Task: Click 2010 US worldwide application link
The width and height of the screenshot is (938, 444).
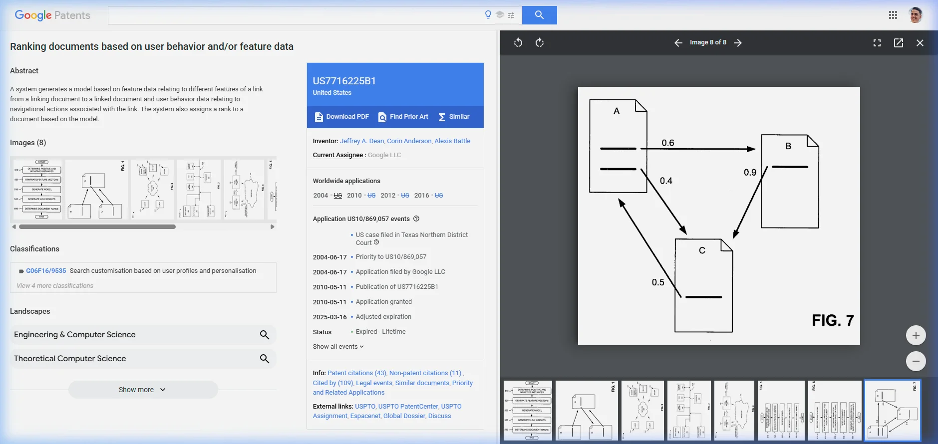Action: [x=371, y=196]
